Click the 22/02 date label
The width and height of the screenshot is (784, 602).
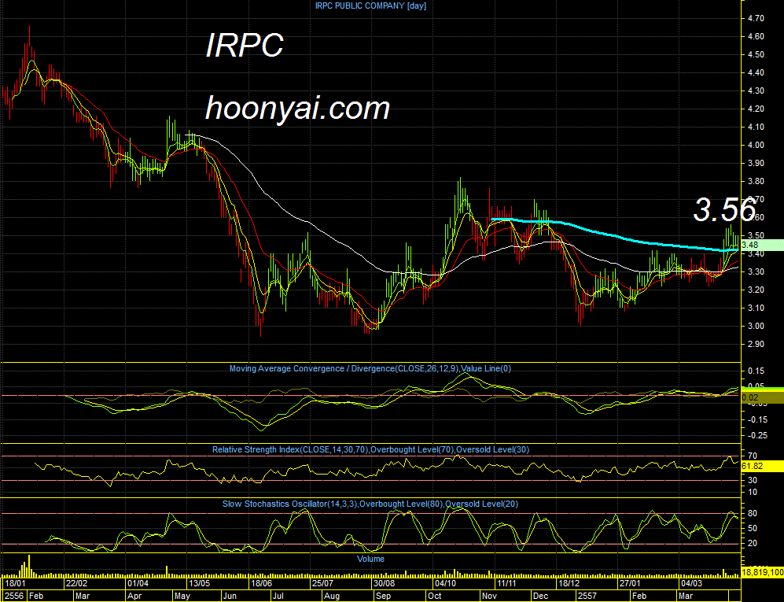point(76,583)
